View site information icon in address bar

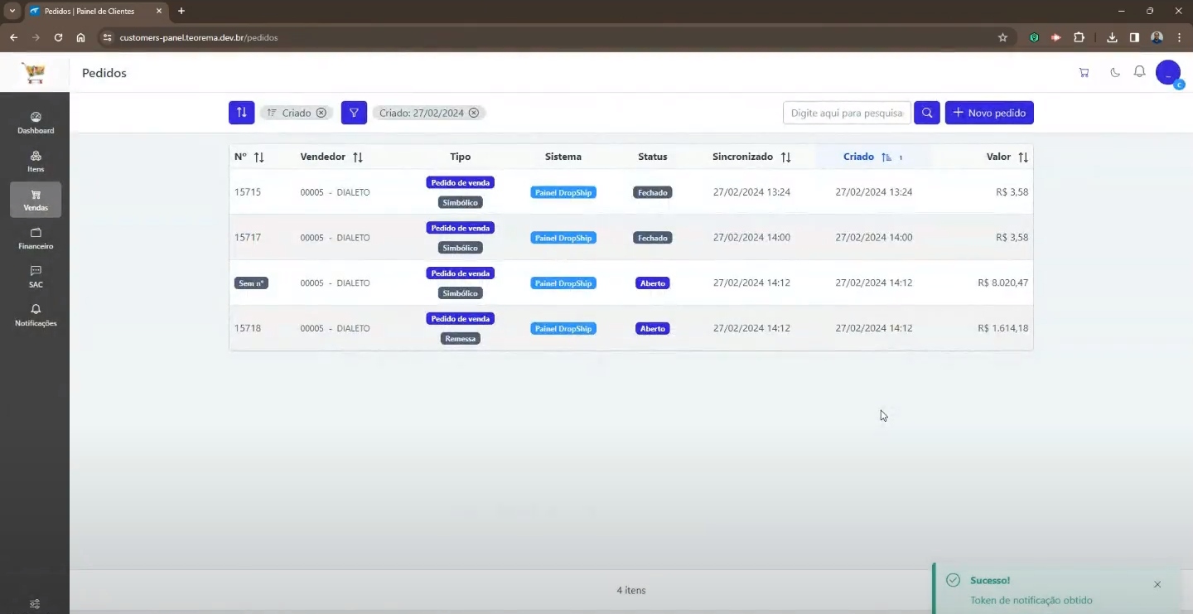[x=106, y=37]
